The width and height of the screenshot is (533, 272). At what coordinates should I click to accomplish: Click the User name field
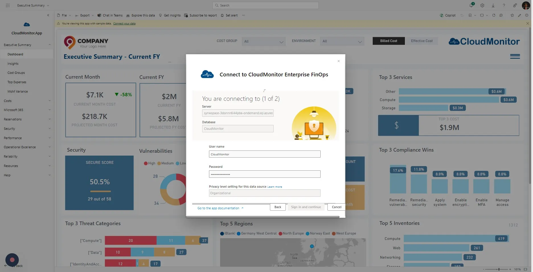coord(265,154)
